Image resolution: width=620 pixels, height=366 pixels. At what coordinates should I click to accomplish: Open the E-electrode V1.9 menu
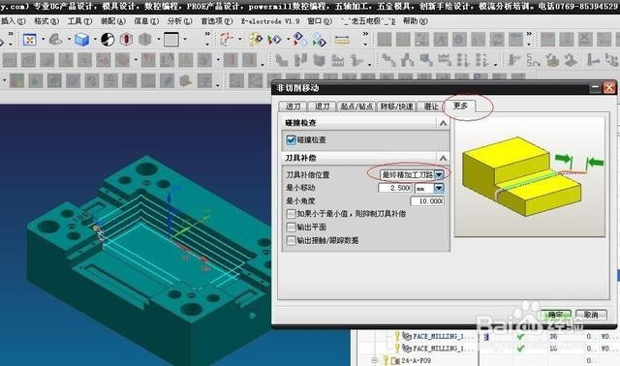click(270, 21)
